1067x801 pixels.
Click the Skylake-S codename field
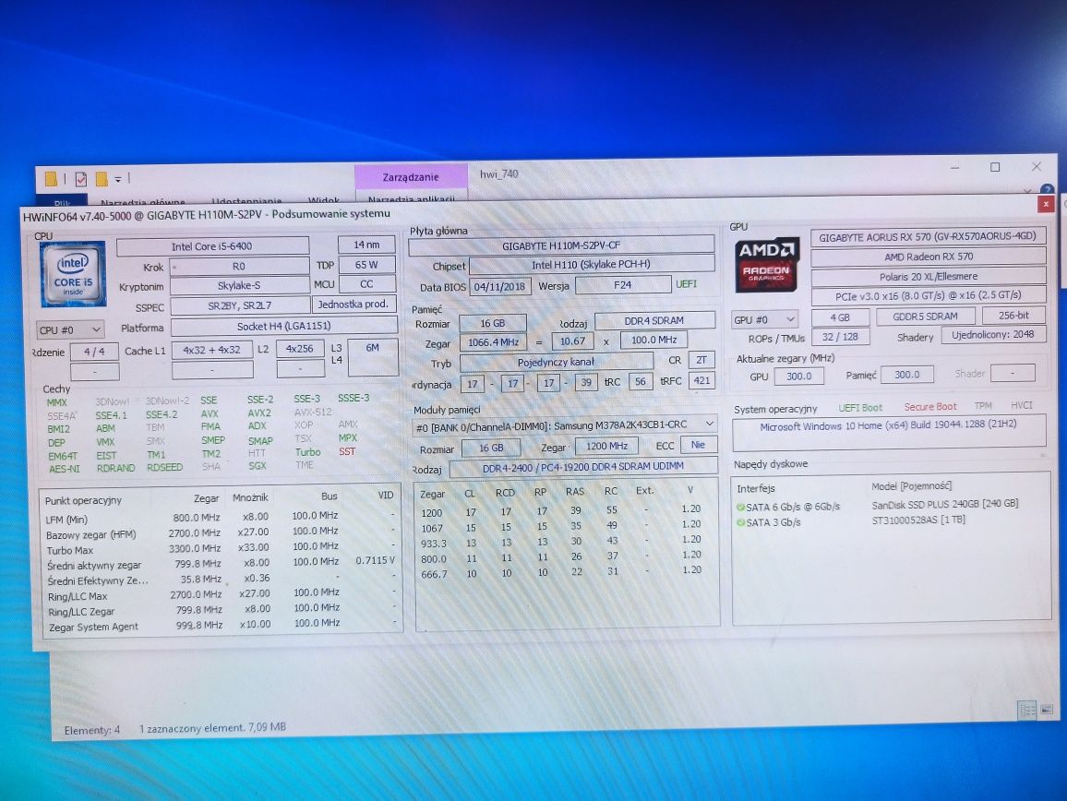(x=240, y=286)
